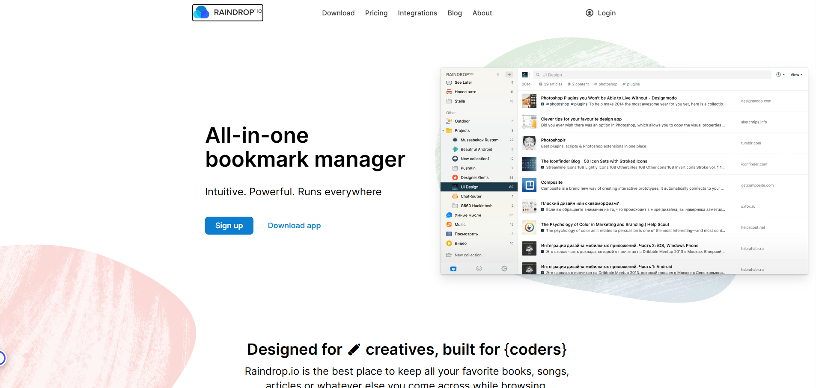Open the Download app link
816x388 pixels.
click(294, 226)
